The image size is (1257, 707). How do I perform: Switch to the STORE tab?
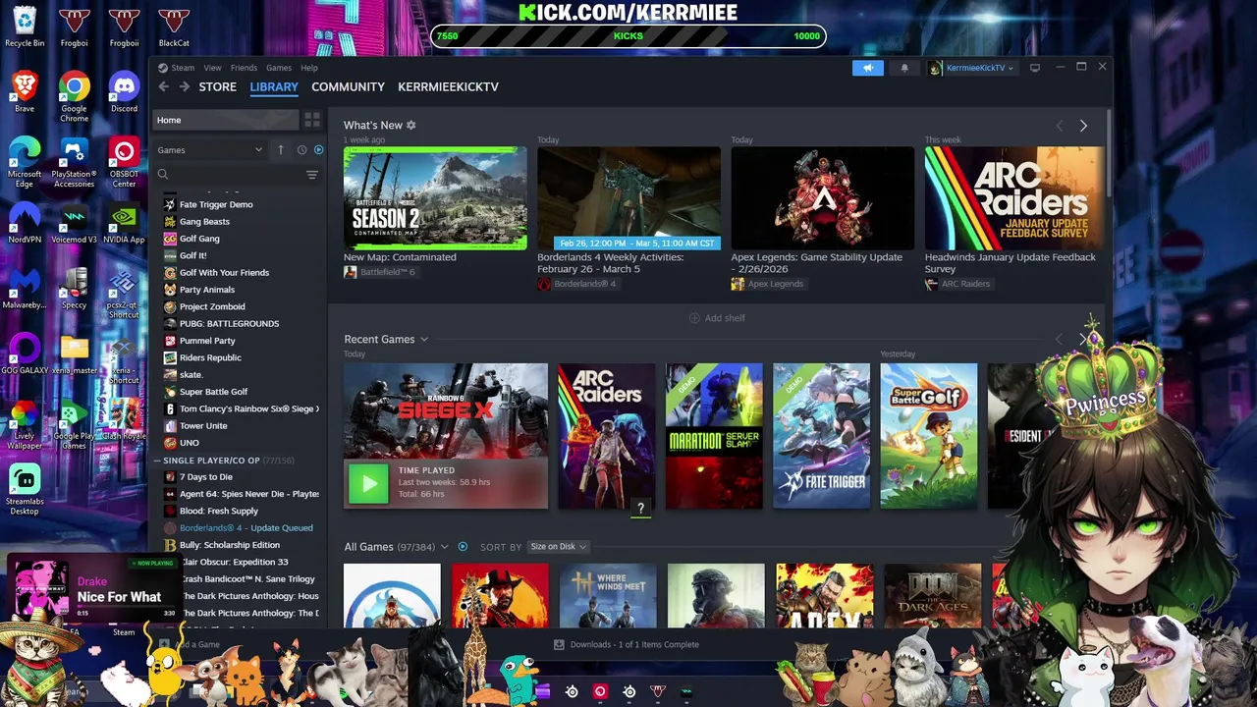218,86
